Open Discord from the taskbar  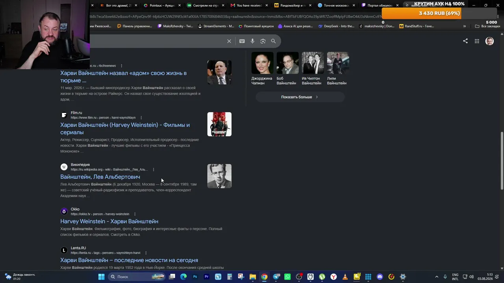click(x=380, y=277)
